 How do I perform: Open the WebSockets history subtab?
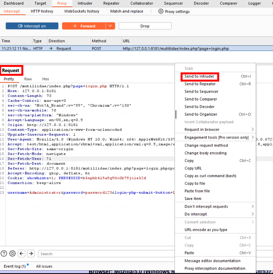point(82,11)
